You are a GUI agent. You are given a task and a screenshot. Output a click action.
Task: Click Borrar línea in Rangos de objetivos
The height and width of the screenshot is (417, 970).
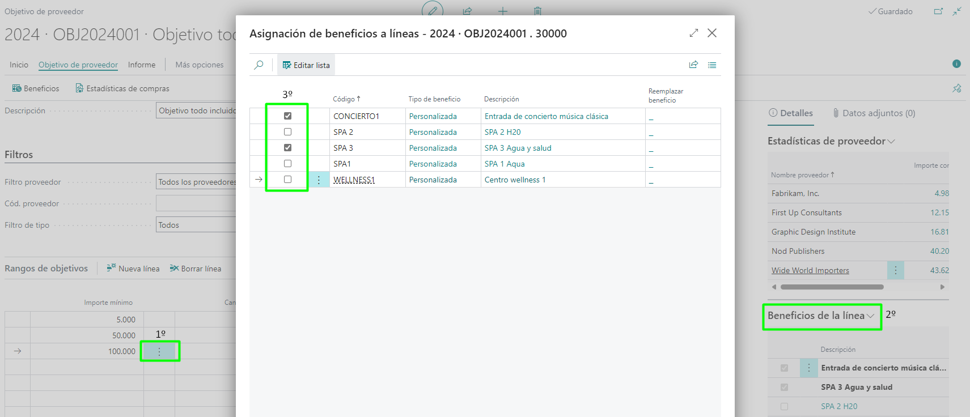[x=196, y=269]
